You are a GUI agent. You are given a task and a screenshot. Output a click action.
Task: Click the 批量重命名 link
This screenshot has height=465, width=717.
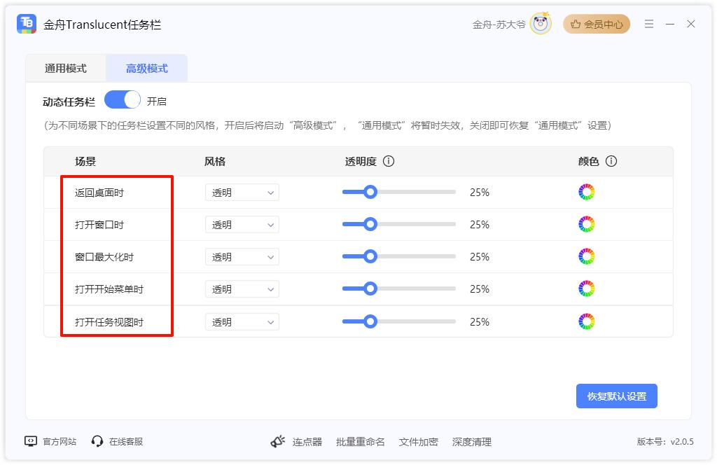click(360, 442)
